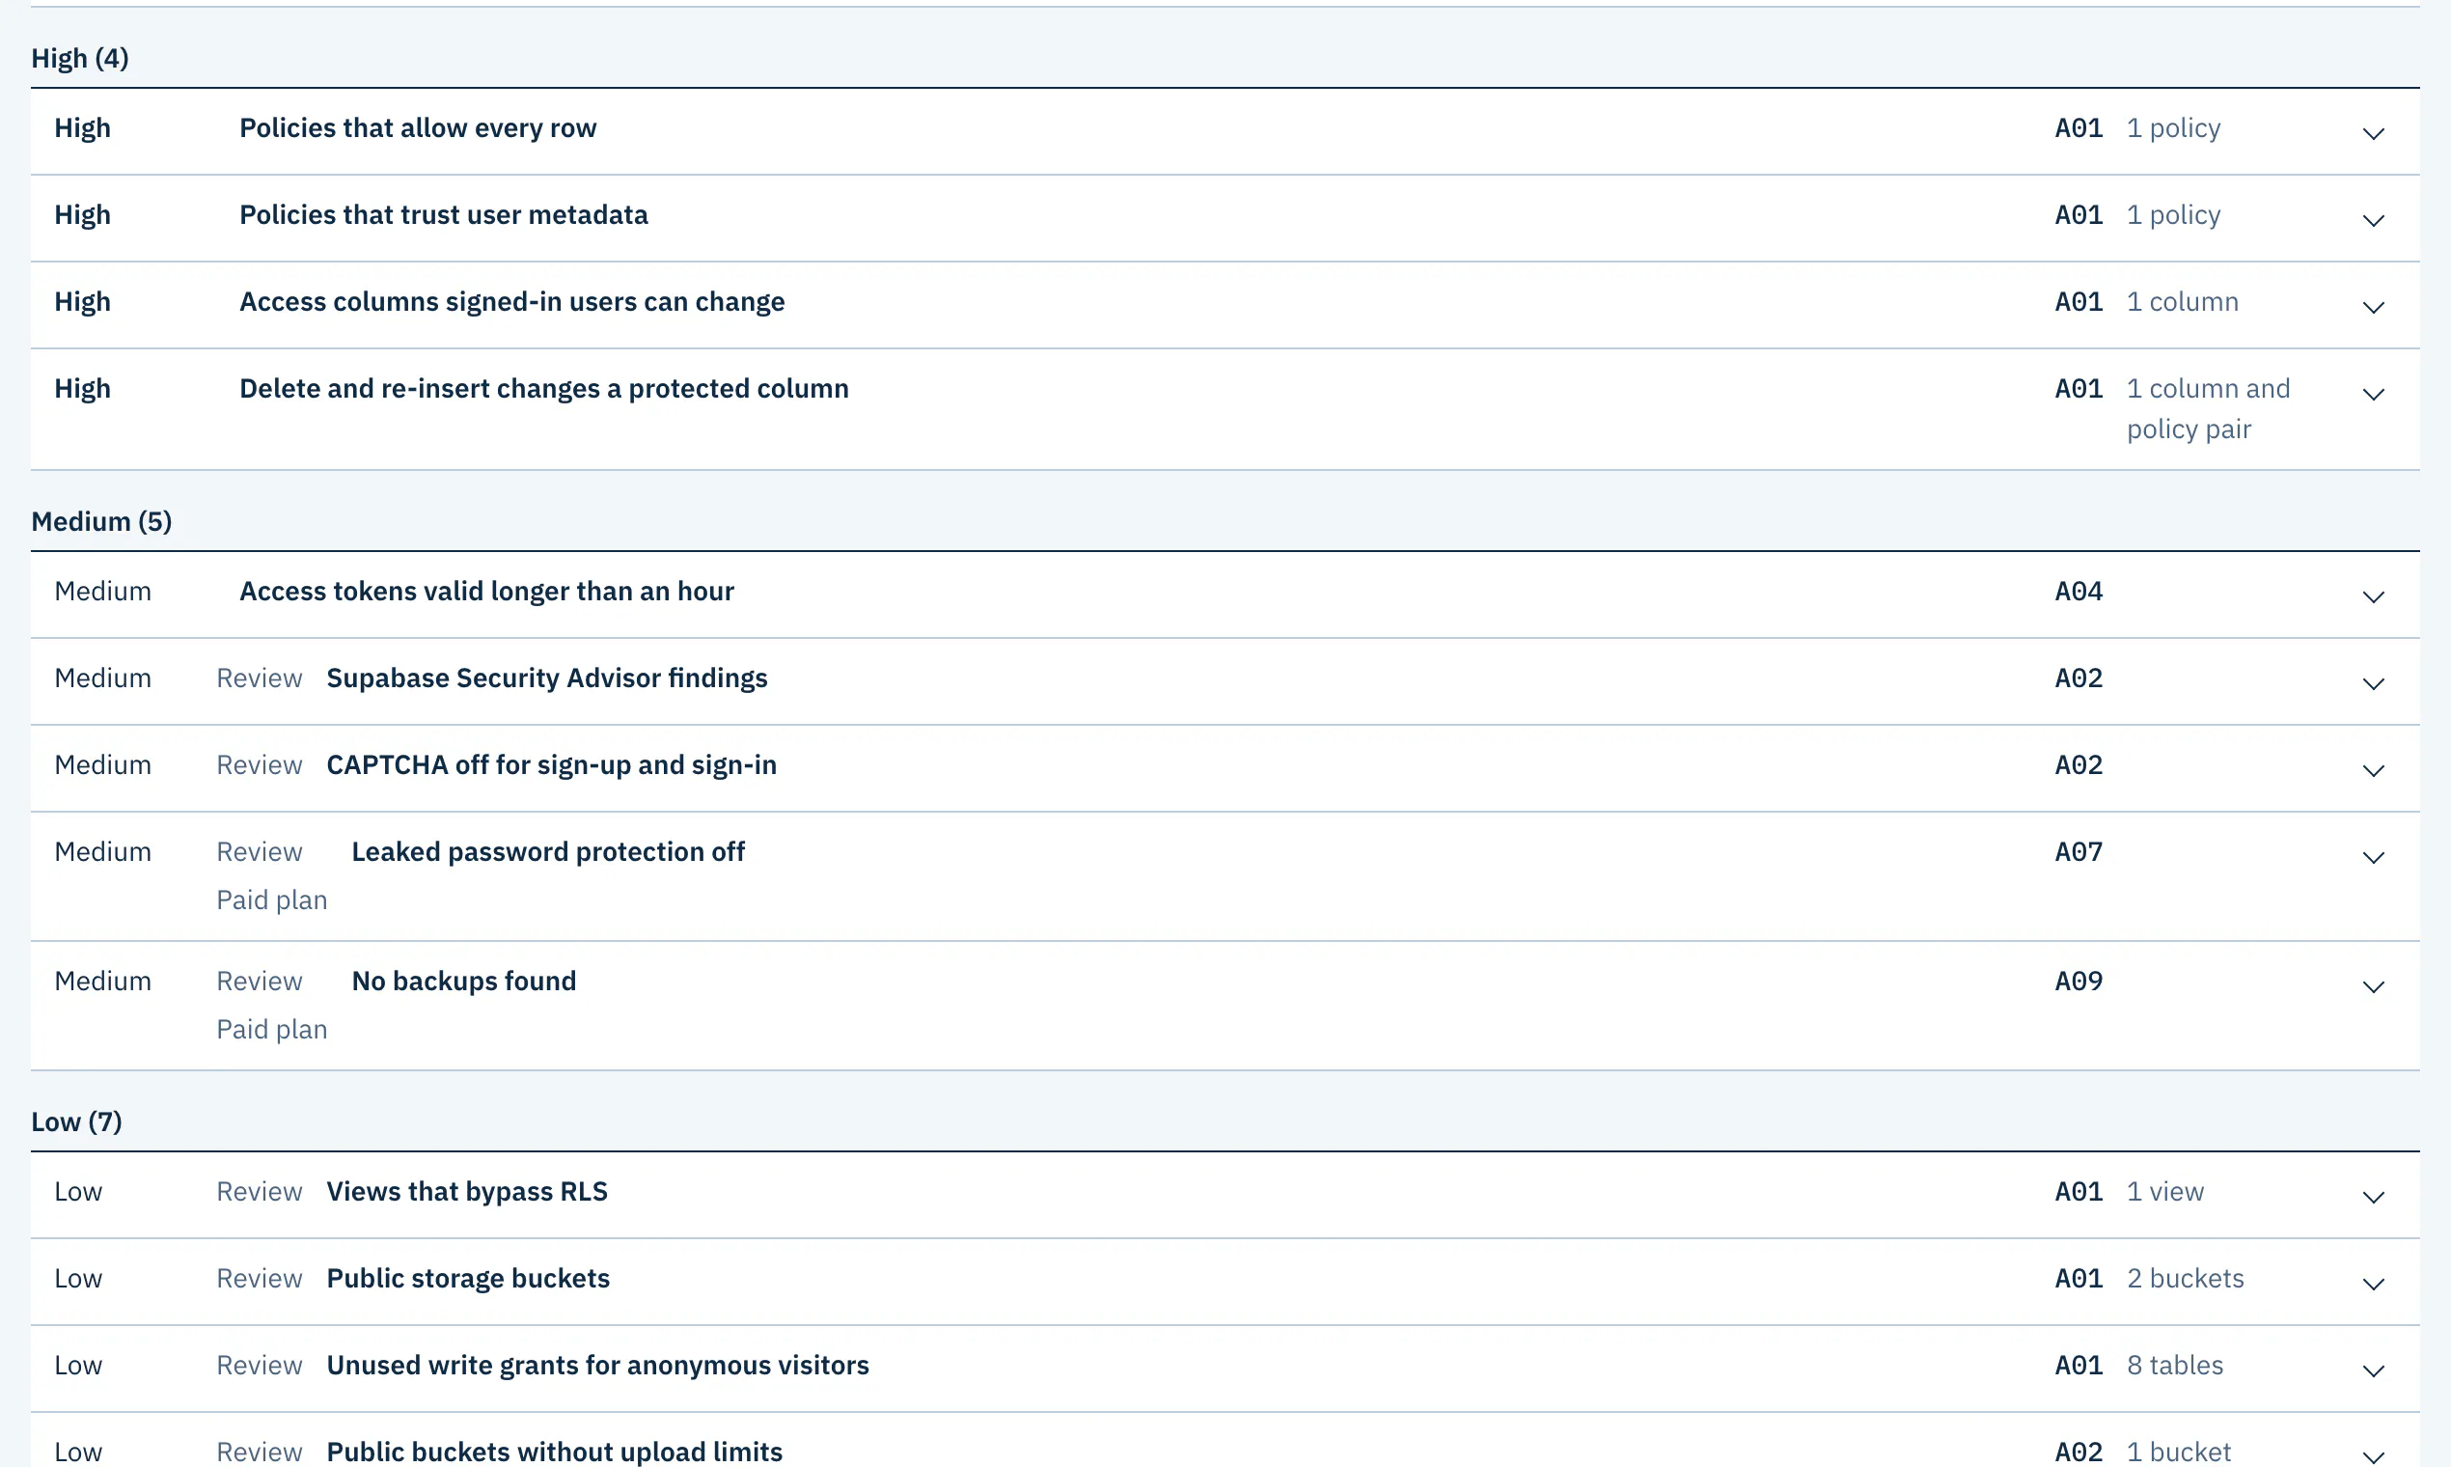The image size is (2451, 1467).
Task: Click the '1 column' count in Access columns row
Action: tap(2182, 302)
